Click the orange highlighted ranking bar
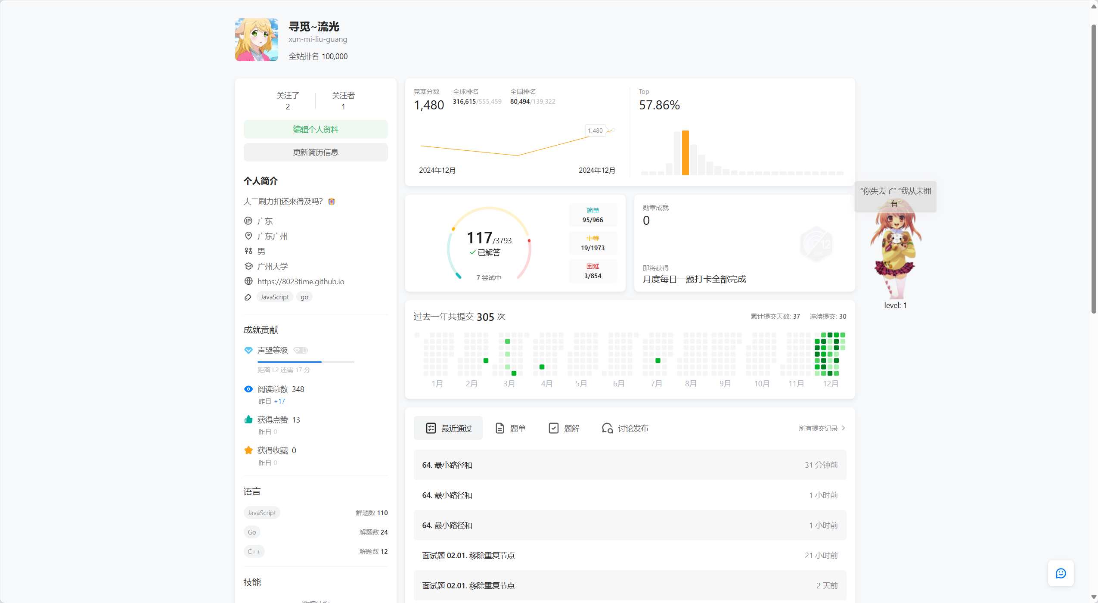This screenshot has height=603, width=1098. (x=685, y=153)
